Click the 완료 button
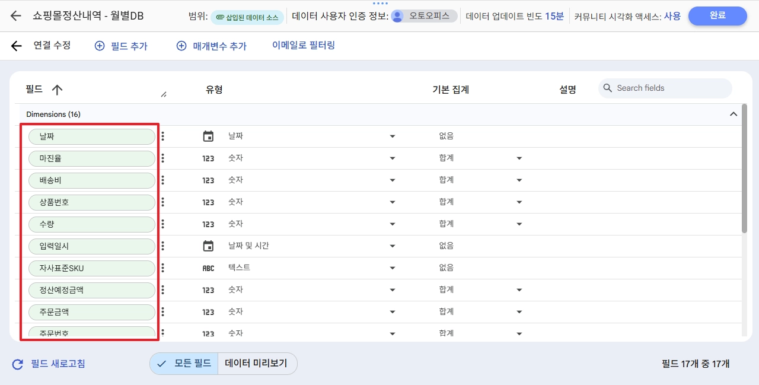The width and height of the screenshot is (759, 385). (x=717, y=16)
